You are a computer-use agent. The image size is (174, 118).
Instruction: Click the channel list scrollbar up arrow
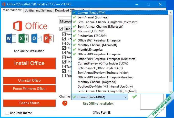coord(170,13)
